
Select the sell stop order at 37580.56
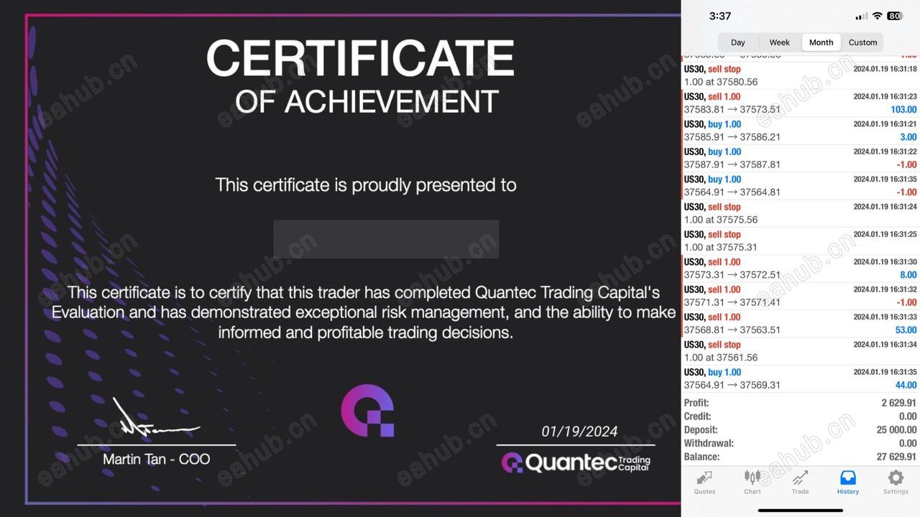tap(800, 75)
